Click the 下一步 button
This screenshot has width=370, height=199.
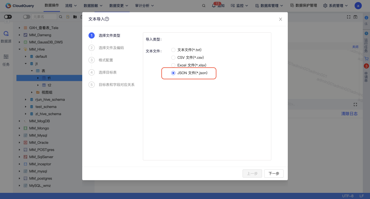click(274, 174)
